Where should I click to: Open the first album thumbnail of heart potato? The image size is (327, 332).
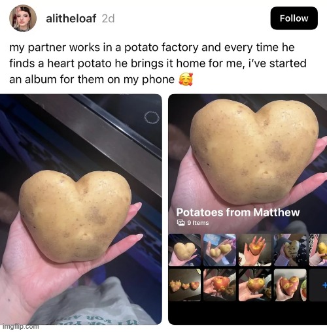click(184, 250)
